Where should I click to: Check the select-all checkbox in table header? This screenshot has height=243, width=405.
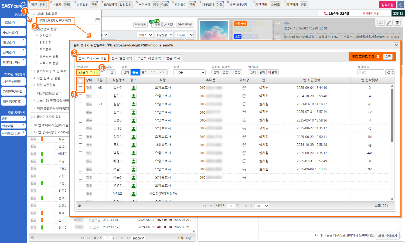80,80
